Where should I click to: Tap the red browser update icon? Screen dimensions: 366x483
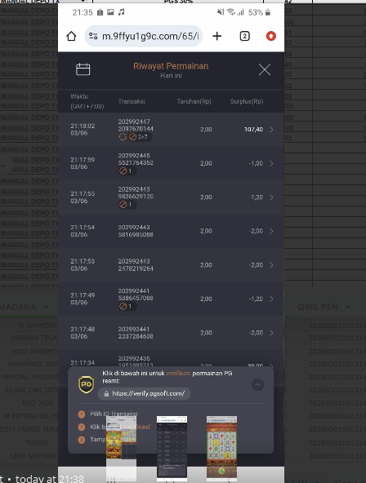tap(271, 36)
